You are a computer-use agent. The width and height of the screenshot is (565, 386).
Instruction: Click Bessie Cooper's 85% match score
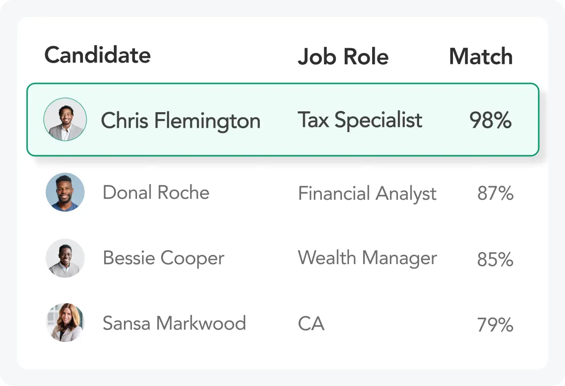click(495, 259)
